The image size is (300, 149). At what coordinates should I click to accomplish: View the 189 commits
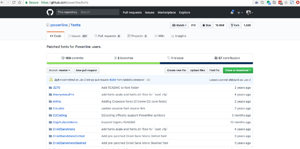pos(72,58)
